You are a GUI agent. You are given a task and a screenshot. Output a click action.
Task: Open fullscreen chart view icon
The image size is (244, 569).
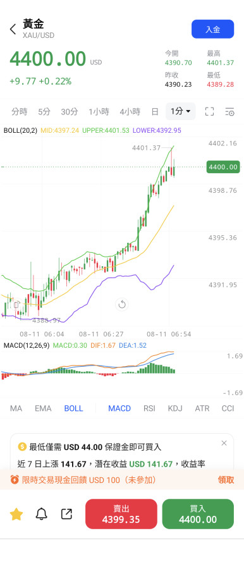pyautogui.click(x=209, y=111)
